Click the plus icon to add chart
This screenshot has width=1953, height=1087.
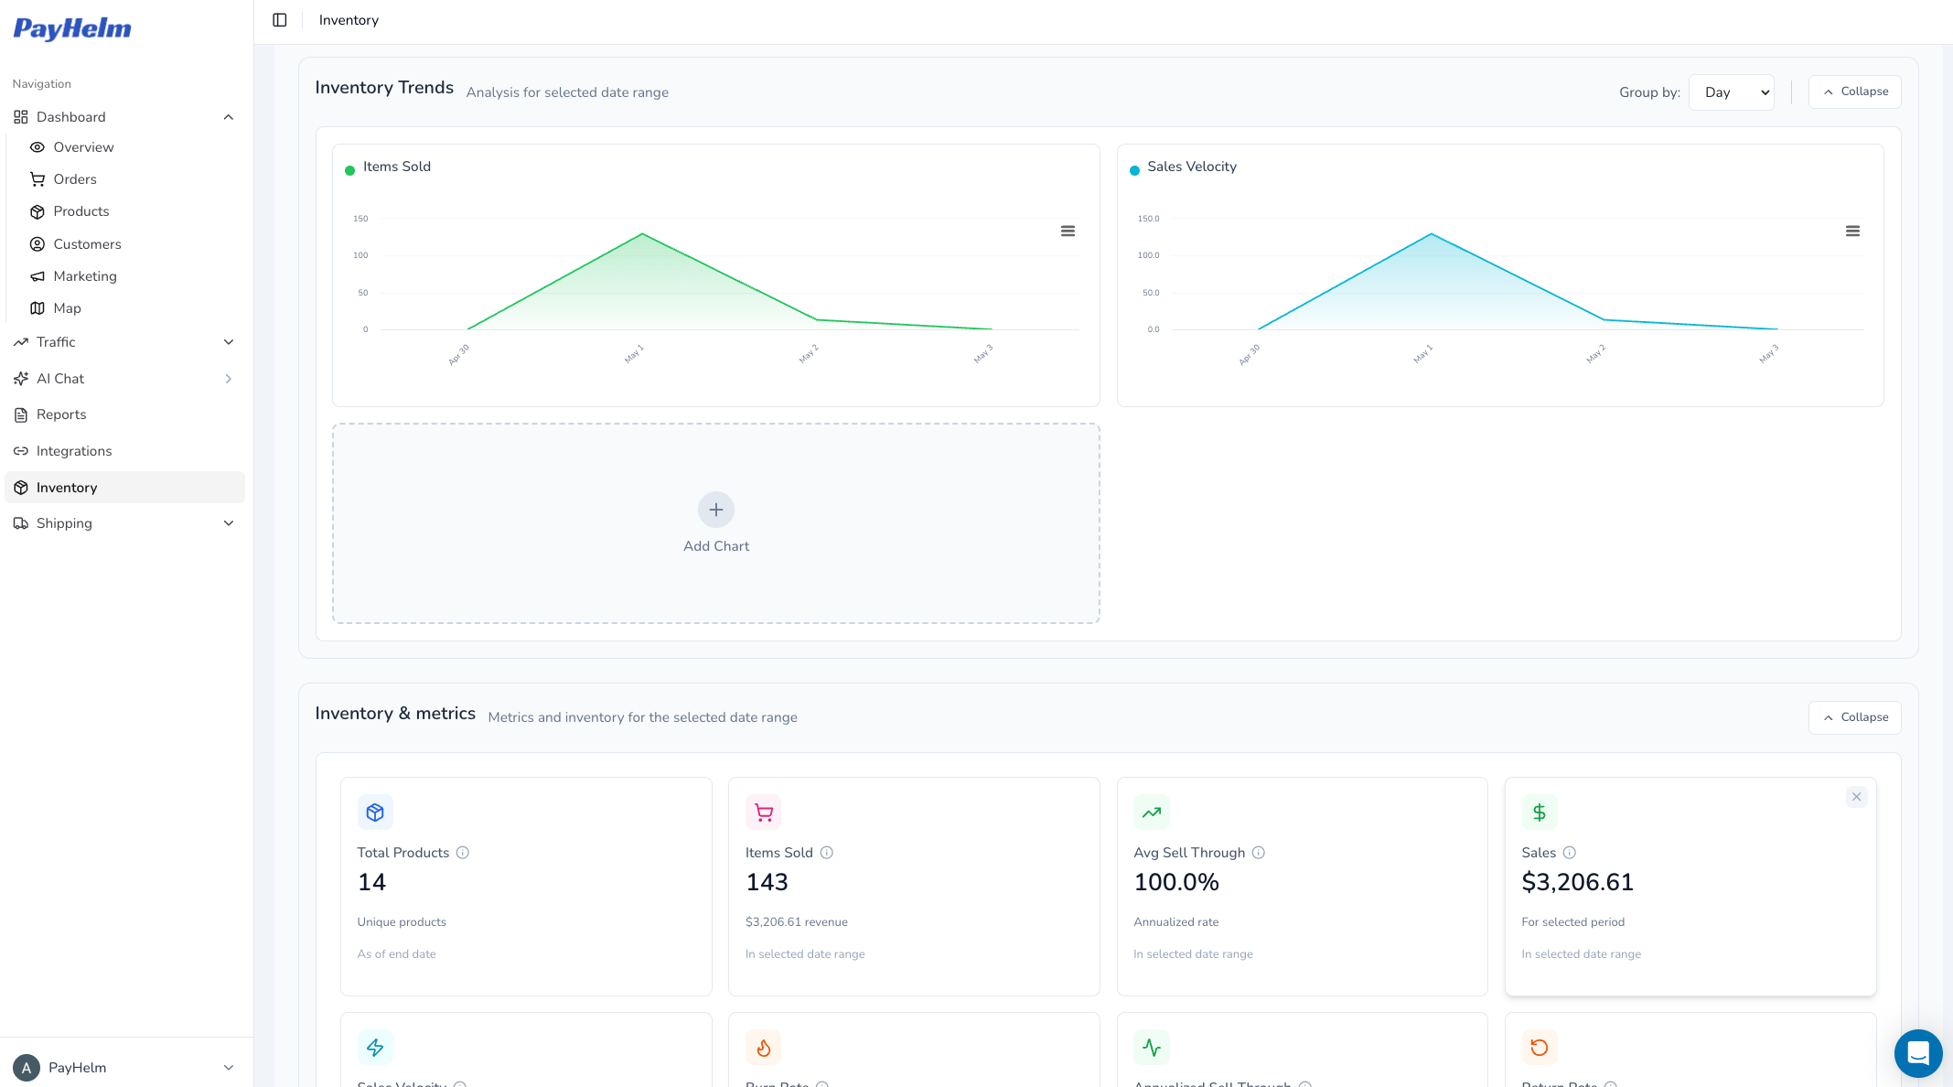coord(716,510)
